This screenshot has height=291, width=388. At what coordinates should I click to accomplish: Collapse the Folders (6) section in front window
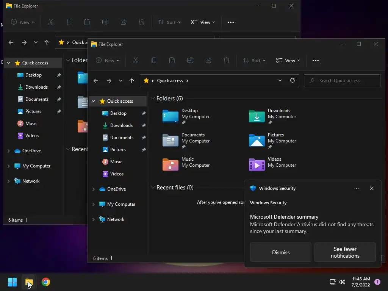[x=153, y=99]
